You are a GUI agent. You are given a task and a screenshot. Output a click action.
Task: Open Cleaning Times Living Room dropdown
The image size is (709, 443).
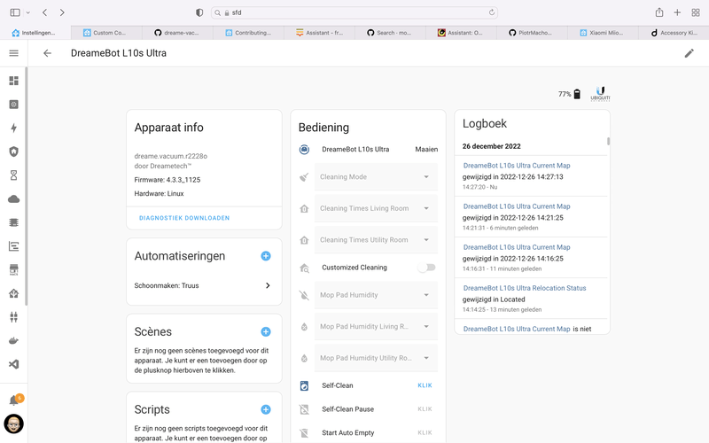point(376,208)
